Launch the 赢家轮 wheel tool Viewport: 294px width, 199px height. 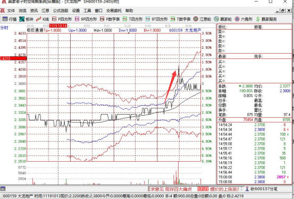click(x=223, y=19)
